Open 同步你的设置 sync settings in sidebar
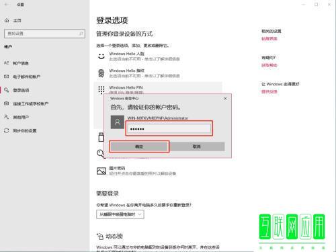 pos(24,130)
